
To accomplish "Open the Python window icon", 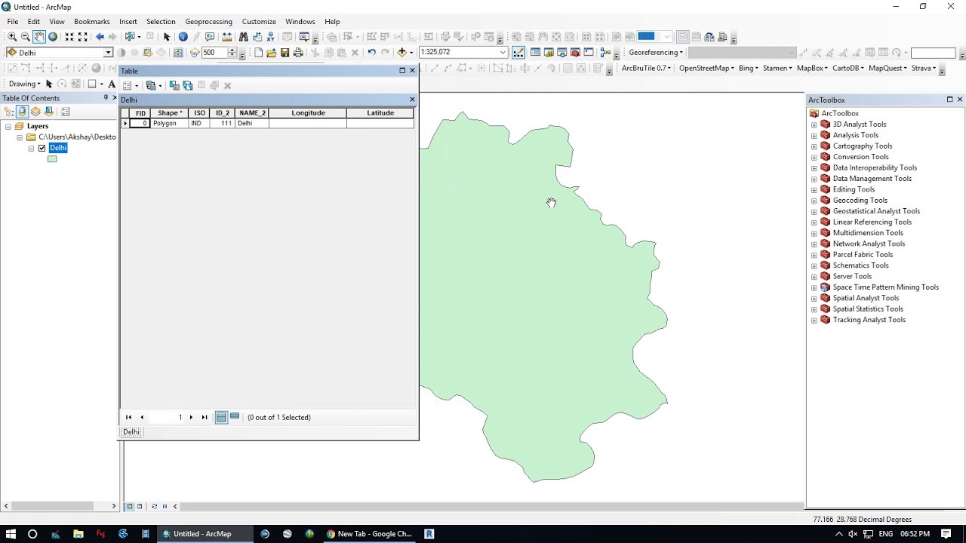I will (x=589, y=53).
